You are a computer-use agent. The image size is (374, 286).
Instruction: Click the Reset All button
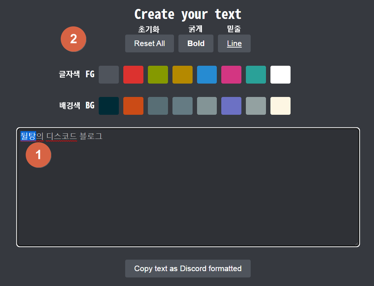click(x=149, y=43)
